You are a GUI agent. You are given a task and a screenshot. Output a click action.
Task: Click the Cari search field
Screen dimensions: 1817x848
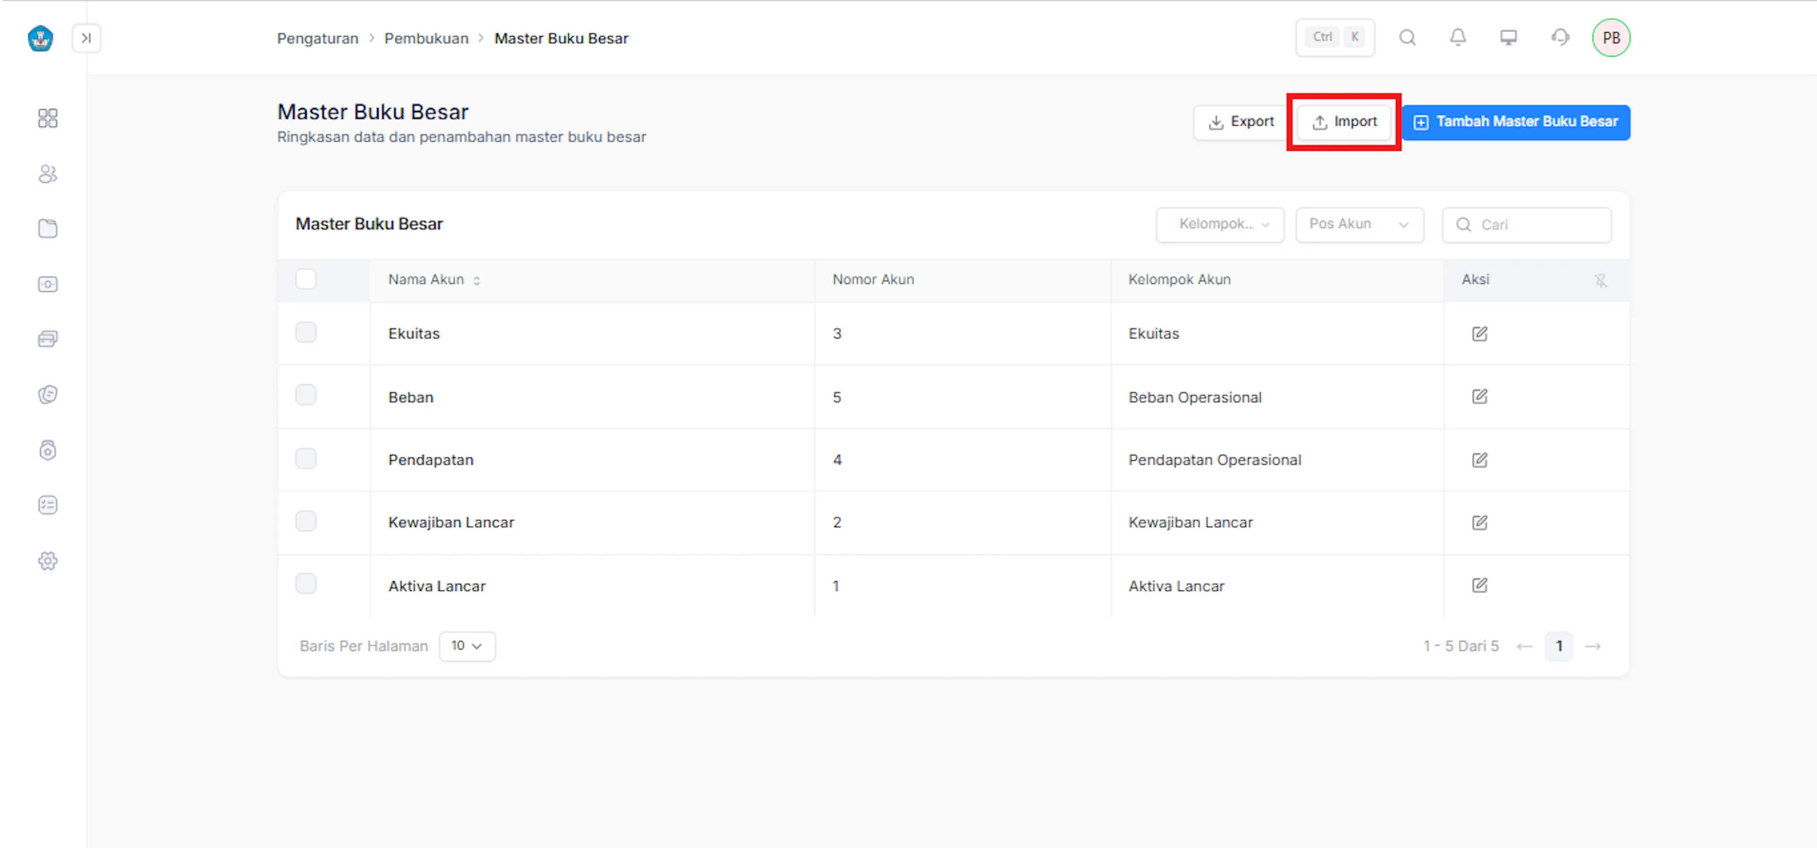pyautogui.click(x=1526, y=225)
